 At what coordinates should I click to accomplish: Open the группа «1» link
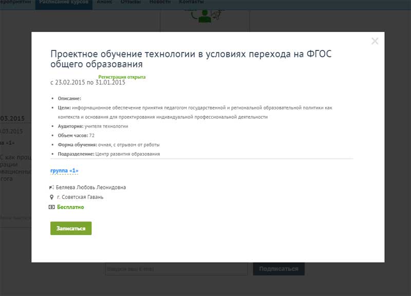pyautogui.click(x=64, y=171)
